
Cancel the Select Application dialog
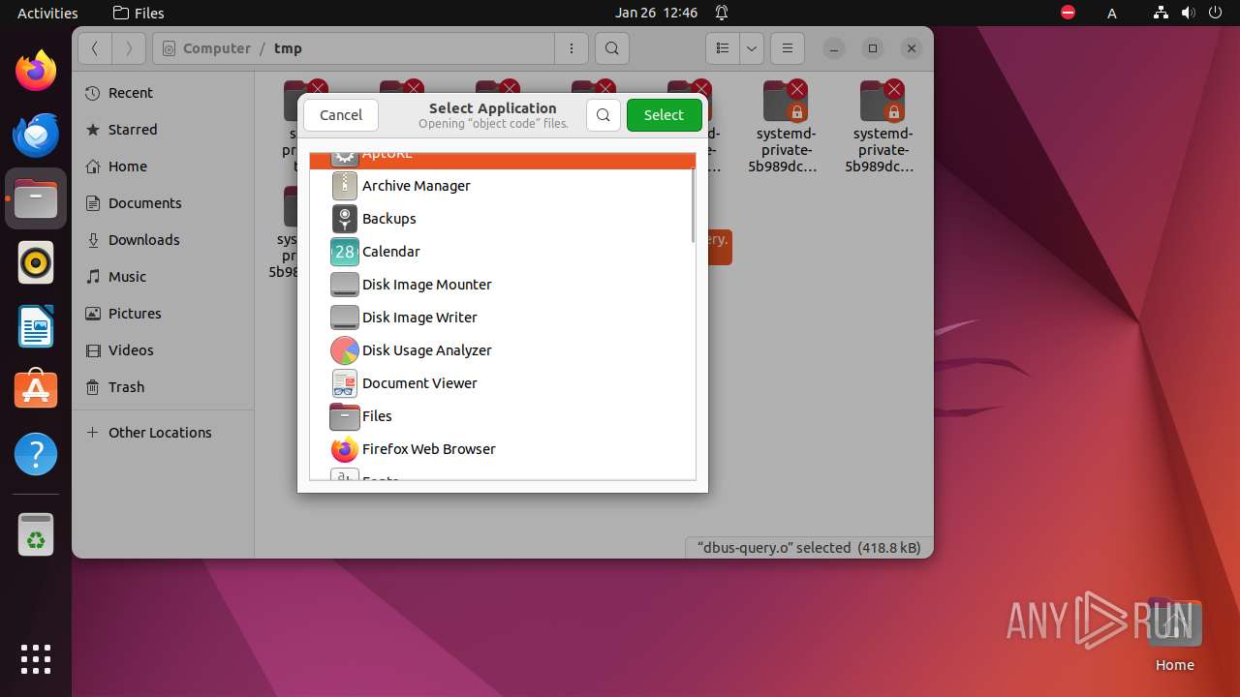coord(341,114)
